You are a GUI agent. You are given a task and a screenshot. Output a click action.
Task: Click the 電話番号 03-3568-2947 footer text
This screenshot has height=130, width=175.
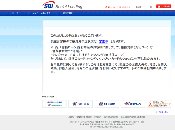tap(104, 122)
